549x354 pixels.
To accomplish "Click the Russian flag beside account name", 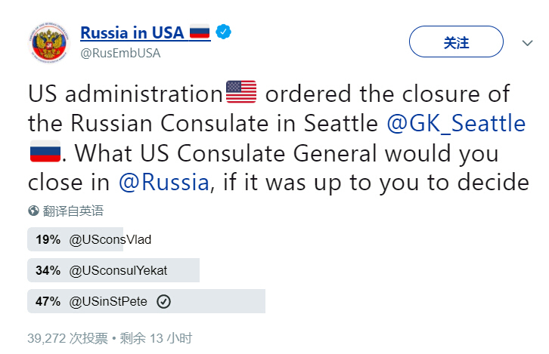I will click(199, 33).
